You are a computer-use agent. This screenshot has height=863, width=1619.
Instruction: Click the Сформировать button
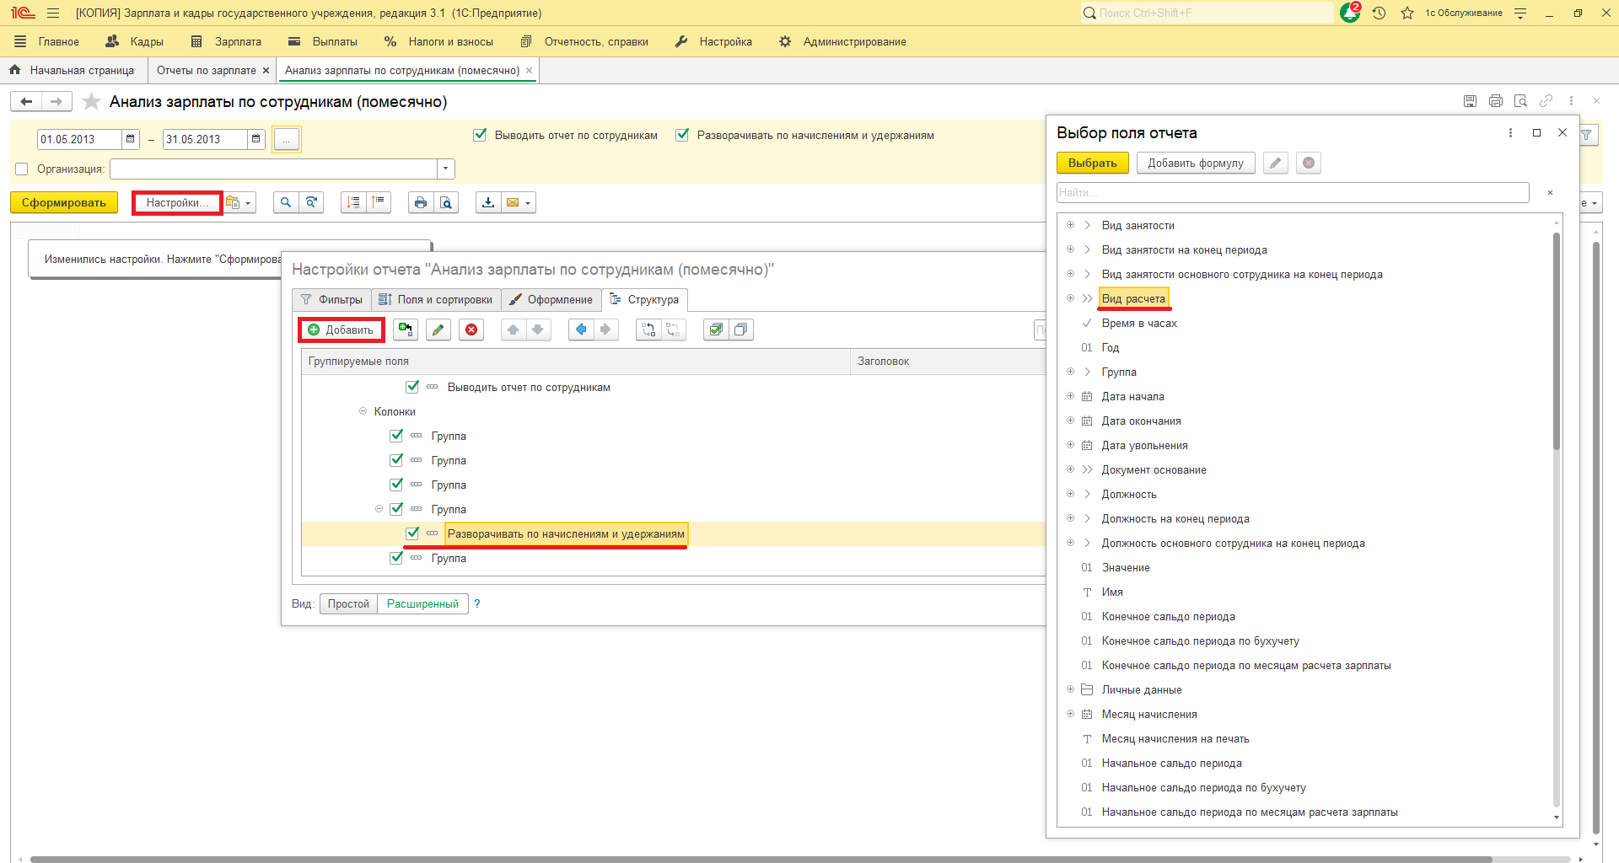(64, 203)
